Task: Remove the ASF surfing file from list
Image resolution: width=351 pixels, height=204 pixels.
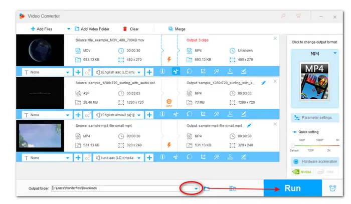Action: 275,81
